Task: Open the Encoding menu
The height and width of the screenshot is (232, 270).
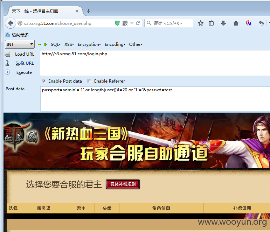Action: [x=115, y=44]
